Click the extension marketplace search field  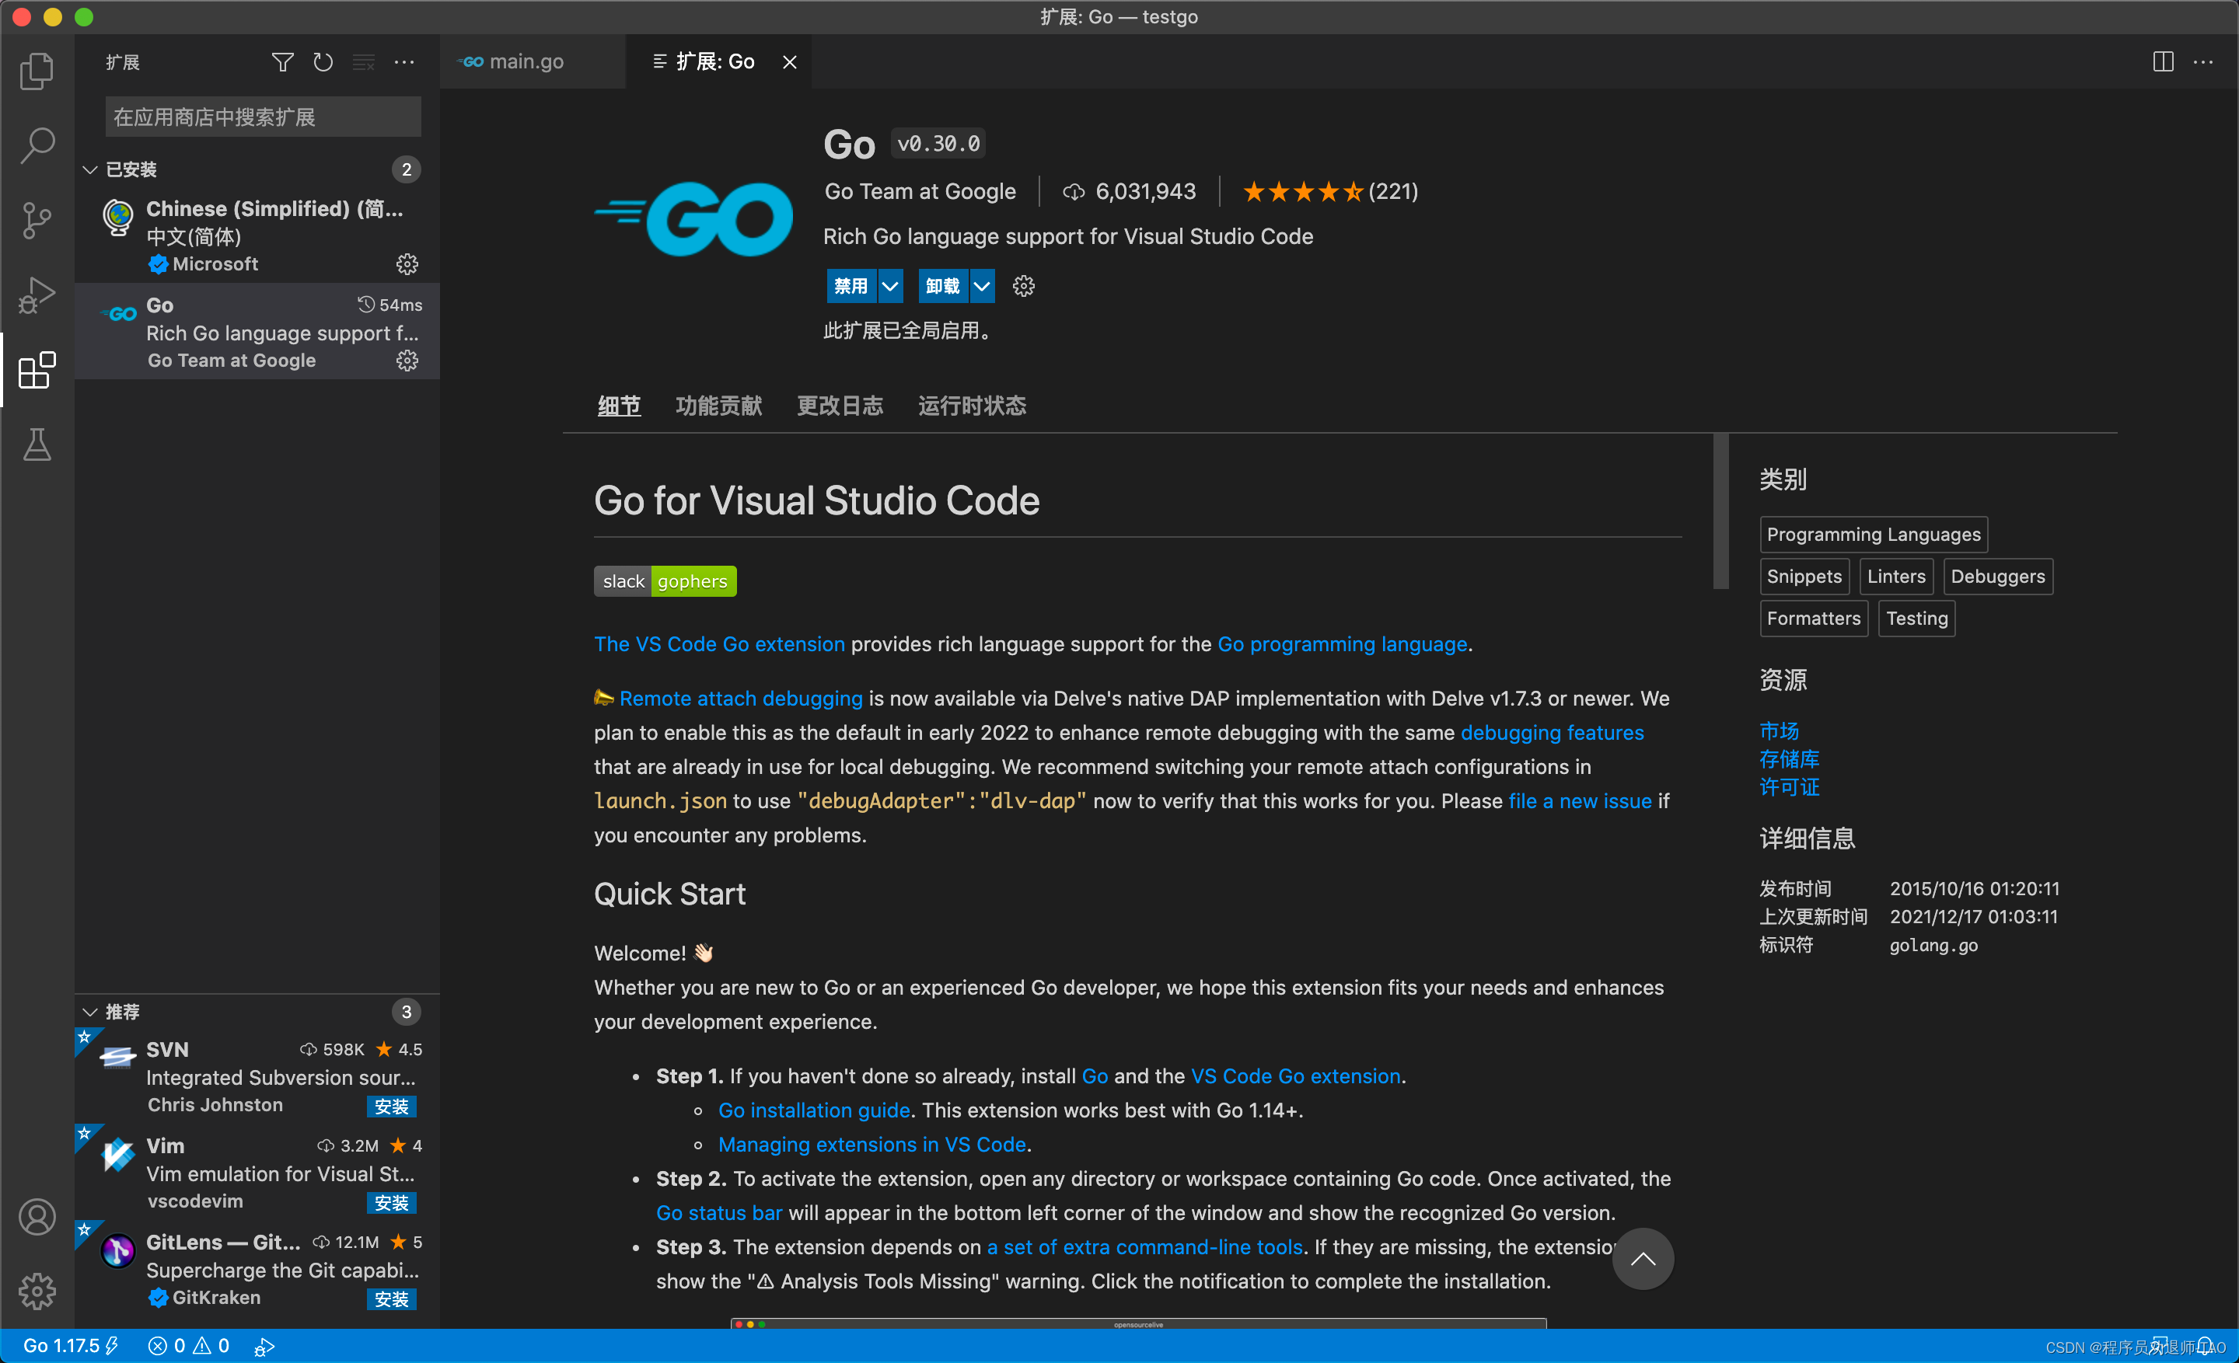tap(263, 117)
